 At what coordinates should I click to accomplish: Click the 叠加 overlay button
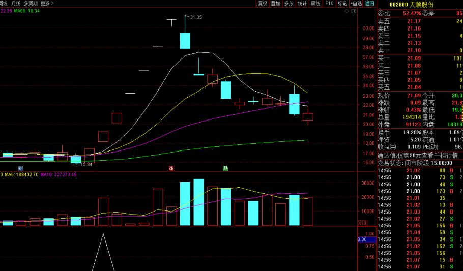pos(275,3)
